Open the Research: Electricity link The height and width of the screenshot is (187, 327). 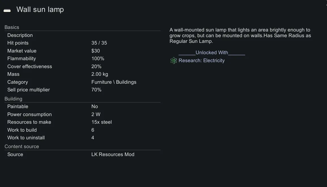click(201, 60)
